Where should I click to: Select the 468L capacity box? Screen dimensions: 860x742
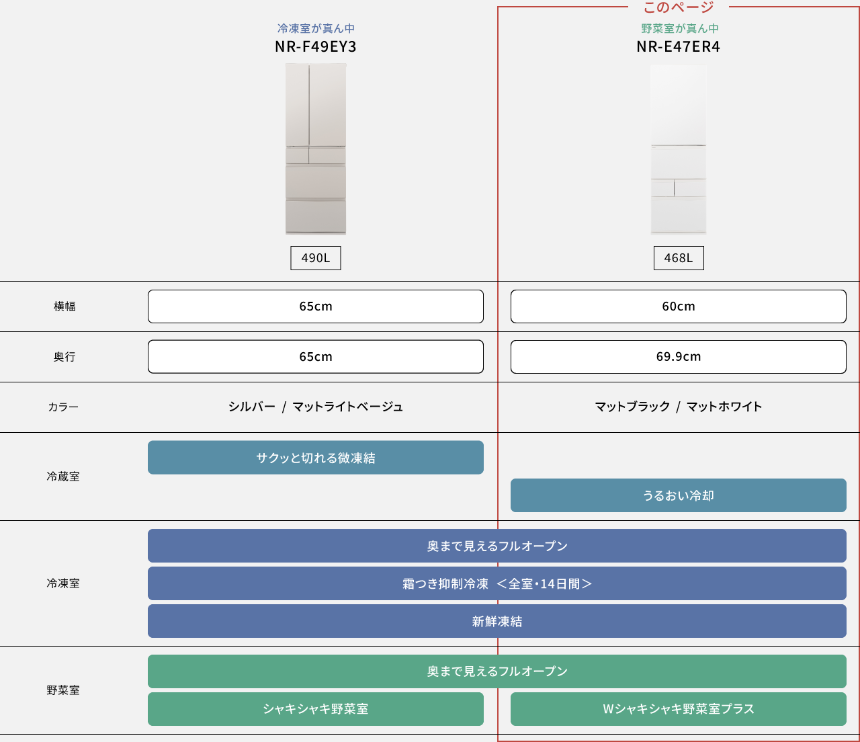(x=679, y=258)
